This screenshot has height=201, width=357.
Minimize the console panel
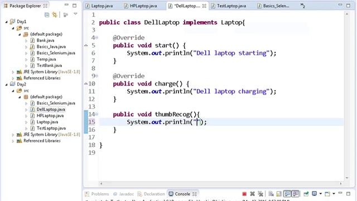coord(340,193)
